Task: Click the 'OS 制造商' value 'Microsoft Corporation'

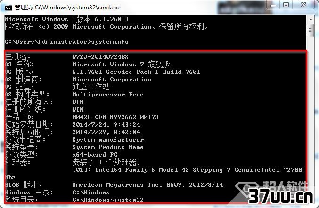Action: pos(112,80)
